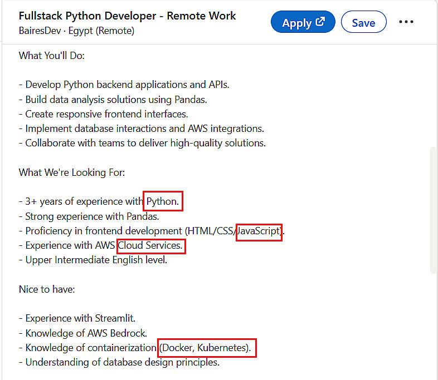Click the Streamlit experience line
This screenshot has height=380, width=438.
coord(80,319)
